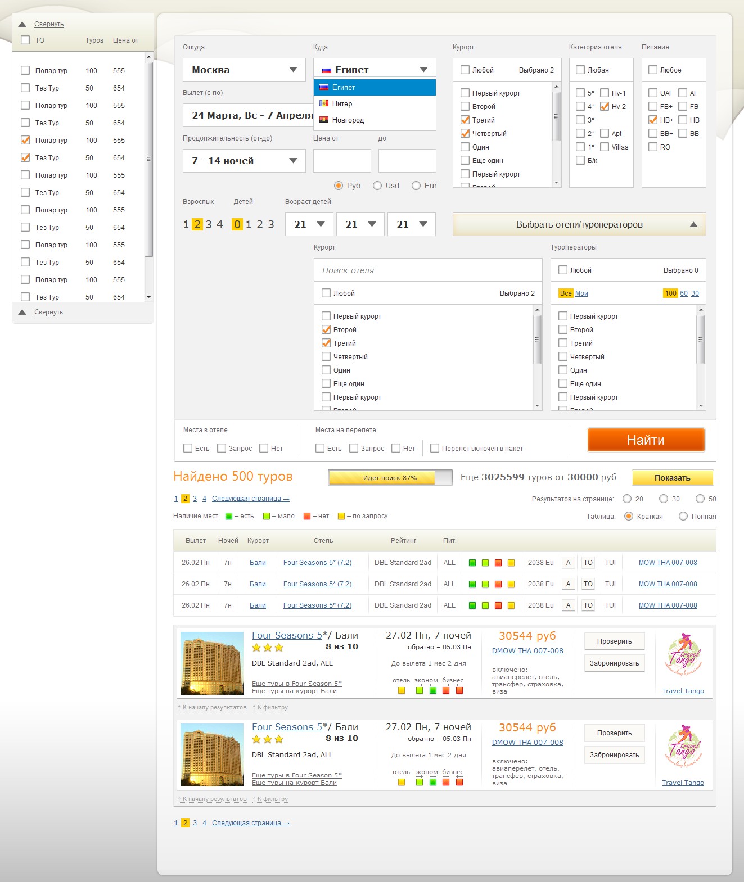Select Питер in destination list
Image resolution: width=744 pixels, height=882 pixels.
pyautogui.click(x=375, y=103)
